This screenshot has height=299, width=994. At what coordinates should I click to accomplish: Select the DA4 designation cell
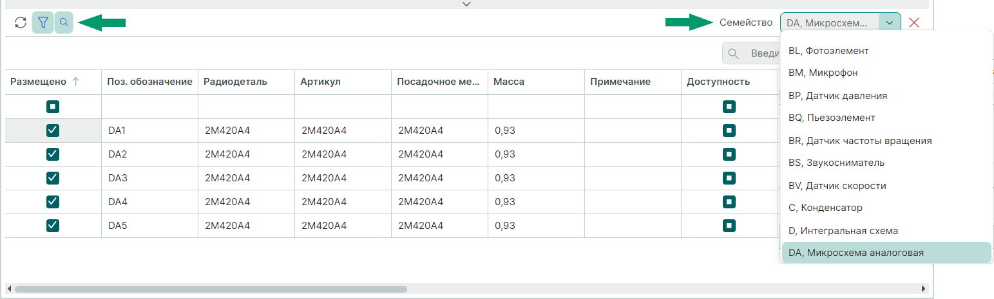tap(149, 202)
